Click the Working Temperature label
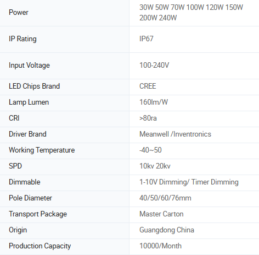This screenshot has width=259, height=255. pyautogui.click(x=42, y=150)
